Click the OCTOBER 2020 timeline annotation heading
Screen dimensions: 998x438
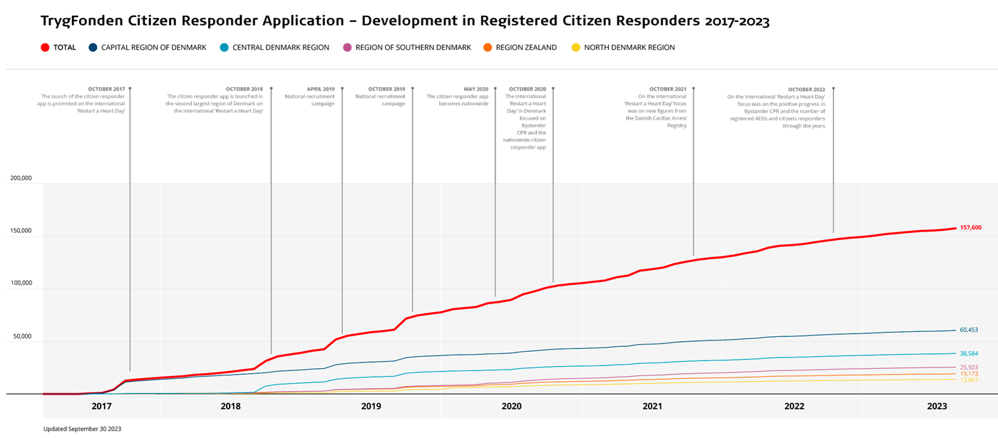click(x=528, y=89)
